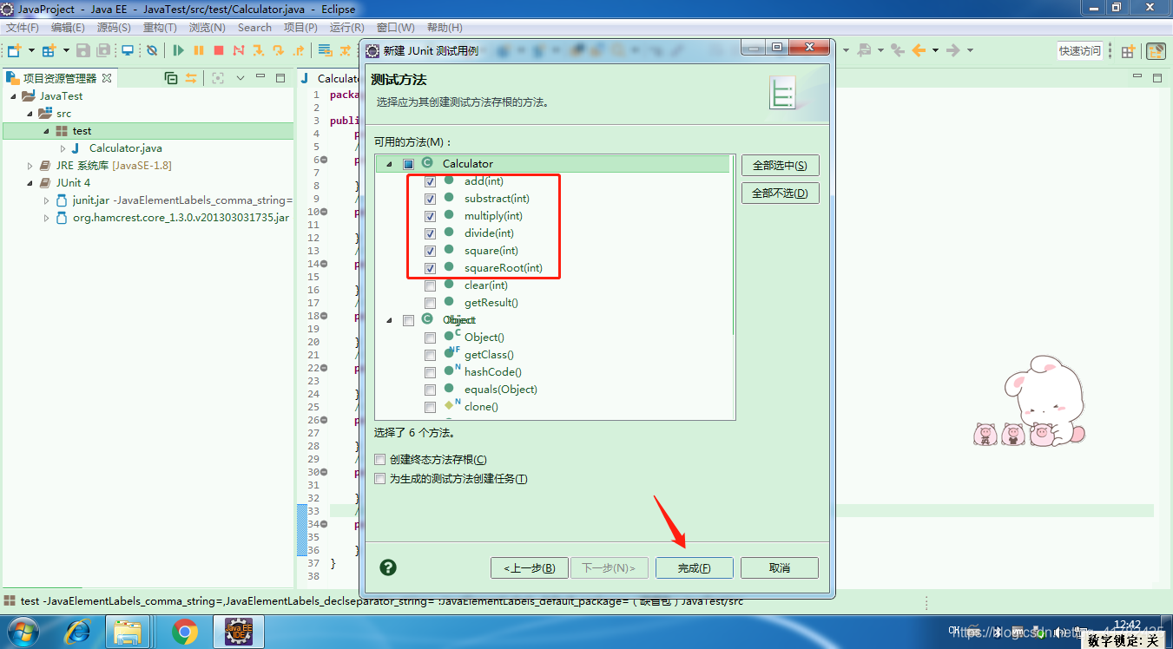Click the red Terminate icon

pyautogui.click(x=219, y=50)
